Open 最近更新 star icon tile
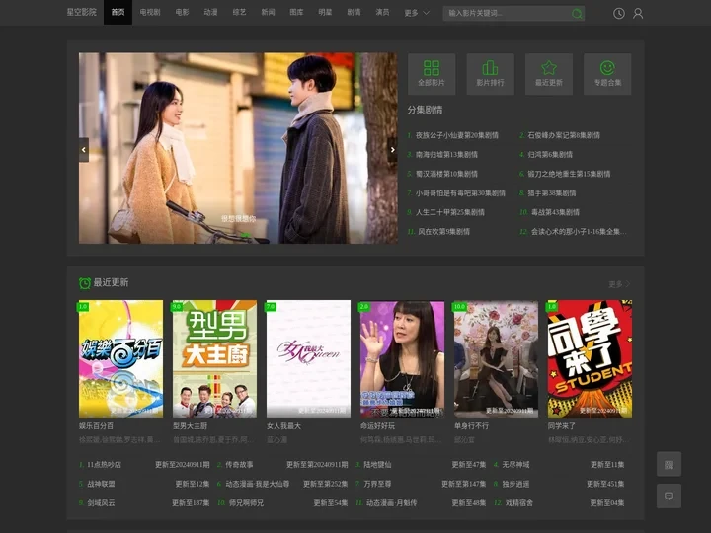The width and height of the screenshot is (711, 533). coord(549,74)
